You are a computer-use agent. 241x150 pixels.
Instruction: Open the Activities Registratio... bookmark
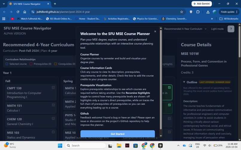coord(117,19)
